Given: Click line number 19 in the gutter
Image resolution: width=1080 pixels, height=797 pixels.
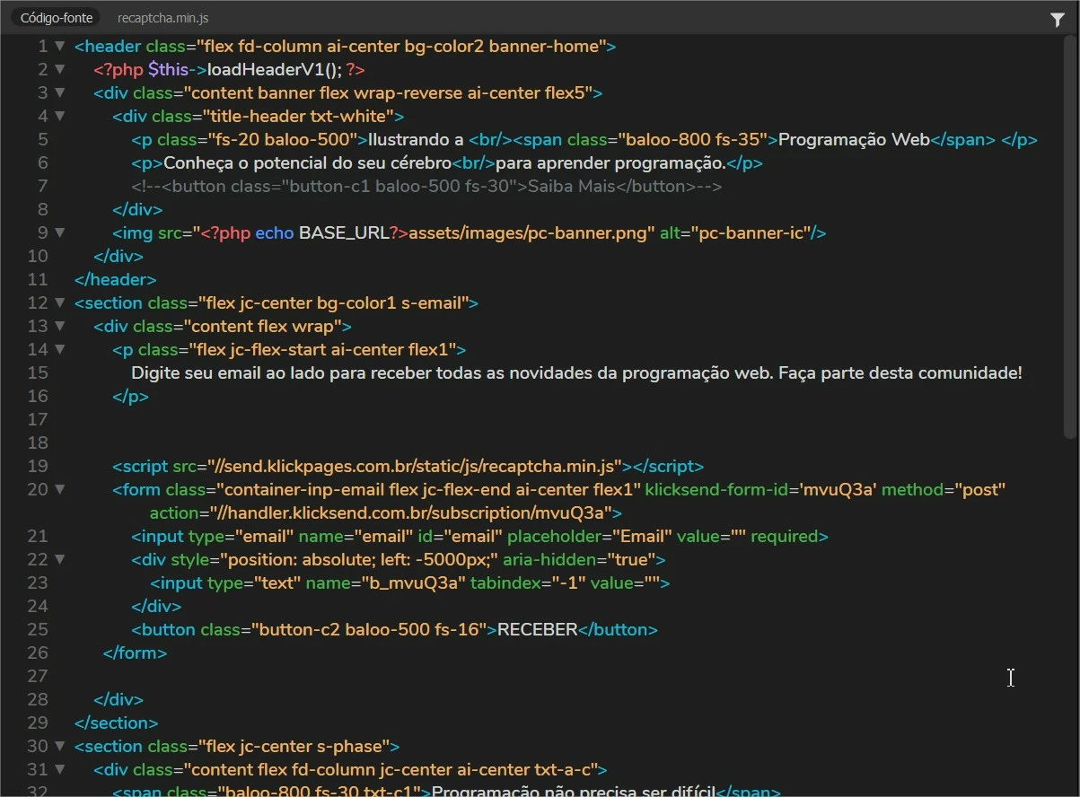Looking at the screenshot, I should click(x=38, y=466).
